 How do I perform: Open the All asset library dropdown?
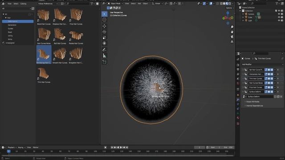[16, 8]
